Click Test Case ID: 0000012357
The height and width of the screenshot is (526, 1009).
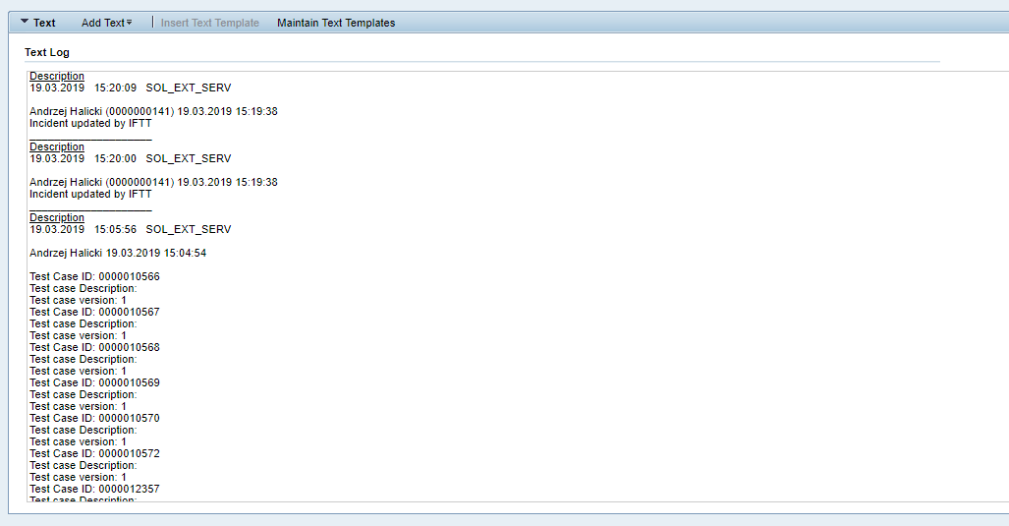[94, 490]
